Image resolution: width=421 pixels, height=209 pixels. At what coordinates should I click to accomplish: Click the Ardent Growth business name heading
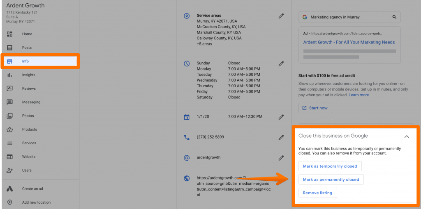pyautogui.click(x=25, y=6)
